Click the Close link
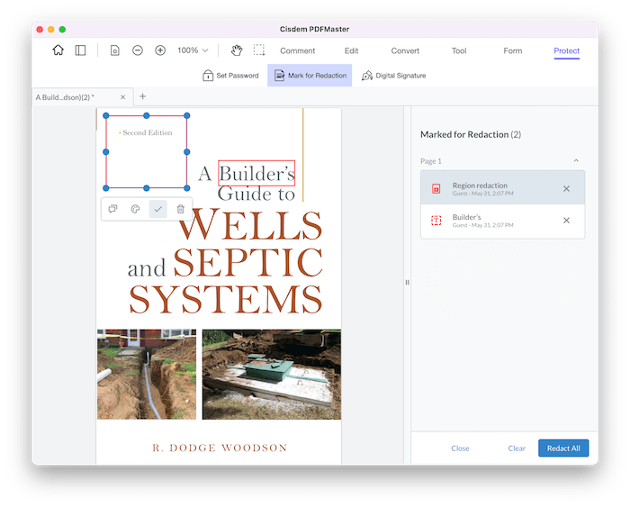 pyautogui.click(x=460, y=448)
